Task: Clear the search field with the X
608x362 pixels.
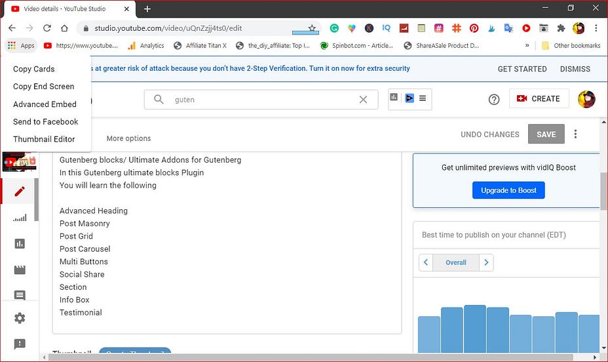Action: click(x=363, y=100)
